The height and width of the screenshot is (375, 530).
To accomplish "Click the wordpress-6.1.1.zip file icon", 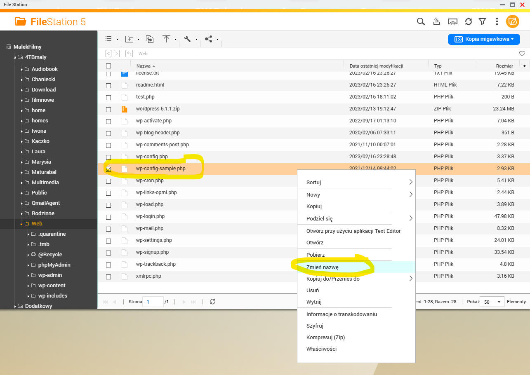I will point(125,109).
